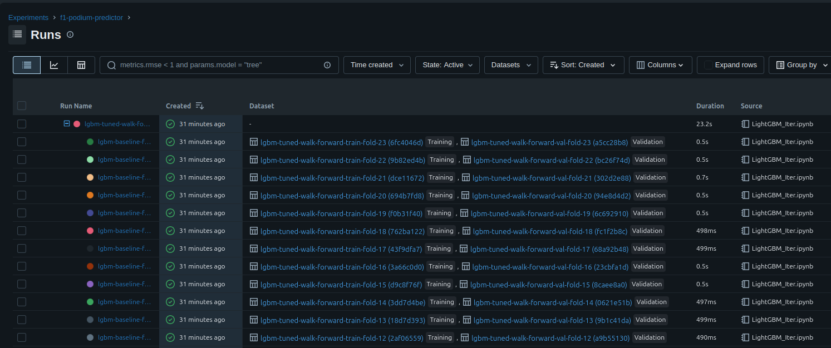
Task: Click the purple color dot of fold-15 run
Action: click(90, 284)
